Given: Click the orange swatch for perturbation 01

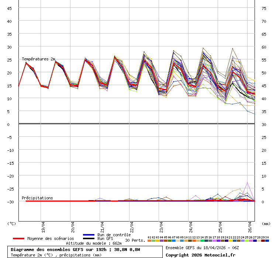Looking at the screenshot, I should 149,241.
